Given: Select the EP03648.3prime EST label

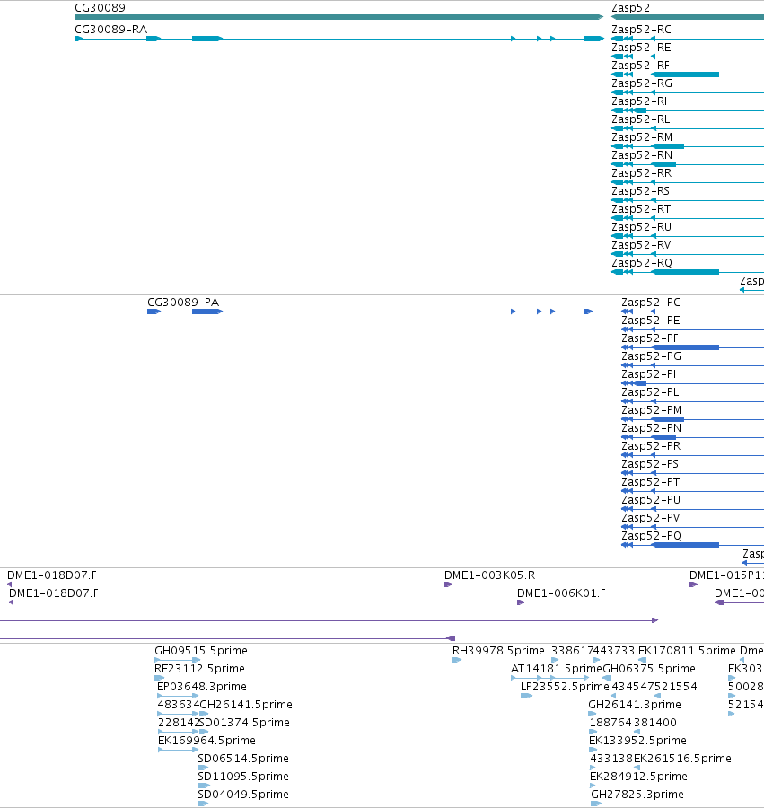Looking at the screenshot, I should 201,688.
